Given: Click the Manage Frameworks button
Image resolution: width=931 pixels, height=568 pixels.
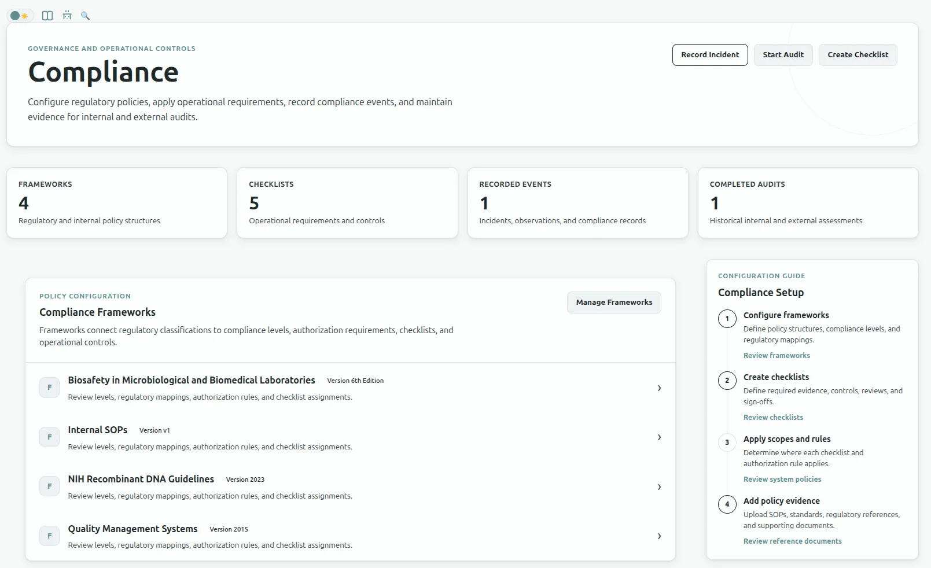Looking at the screenshot, I should click(x=614, y=303).
